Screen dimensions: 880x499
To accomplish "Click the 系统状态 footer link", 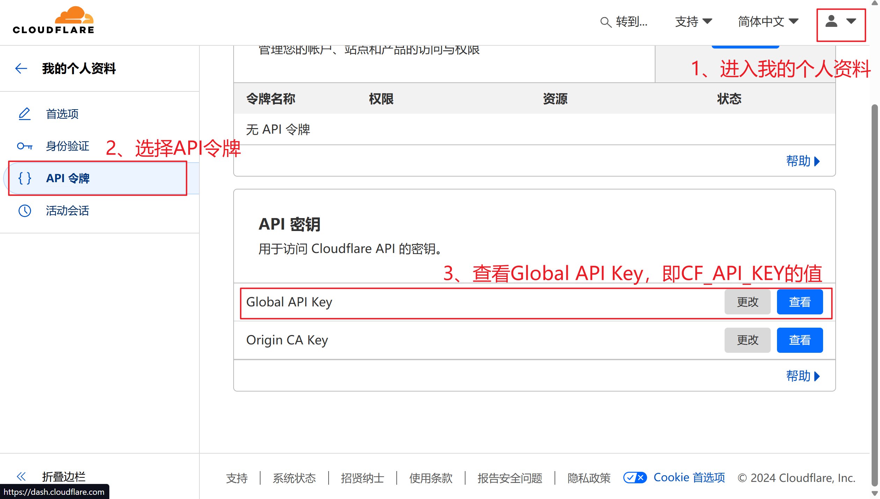I will pos(294,478).
